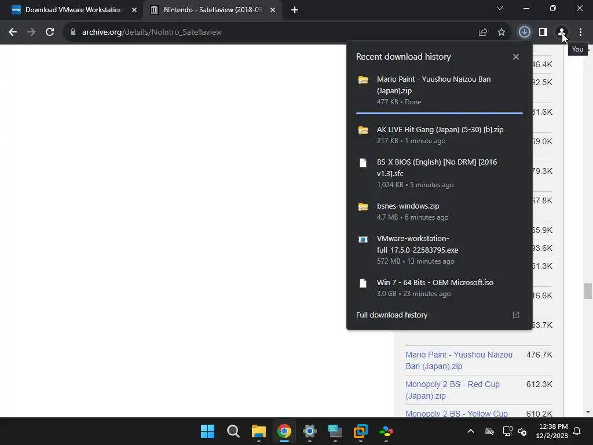Show hidden system tray icons
This screenshot has width=593, height=445.
471,431
